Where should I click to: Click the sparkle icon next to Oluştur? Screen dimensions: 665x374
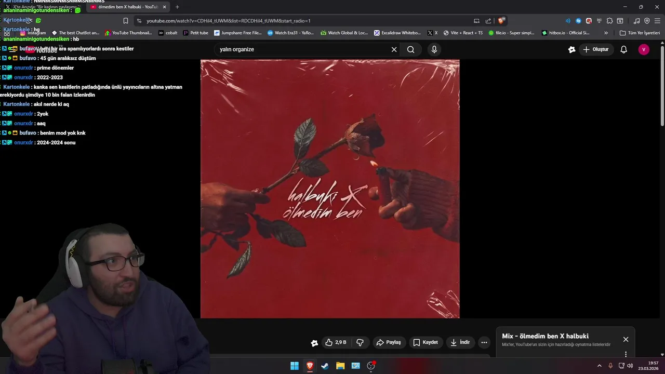[572, 49]
